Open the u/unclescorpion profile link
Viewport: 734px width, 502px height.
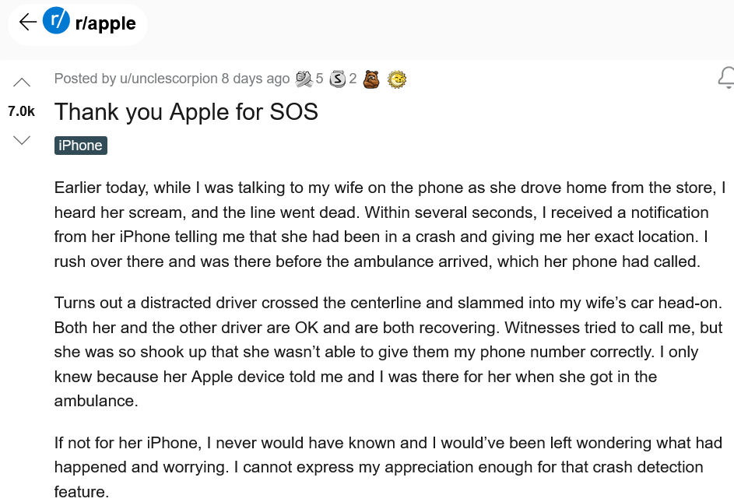click(x=169, y=78)
